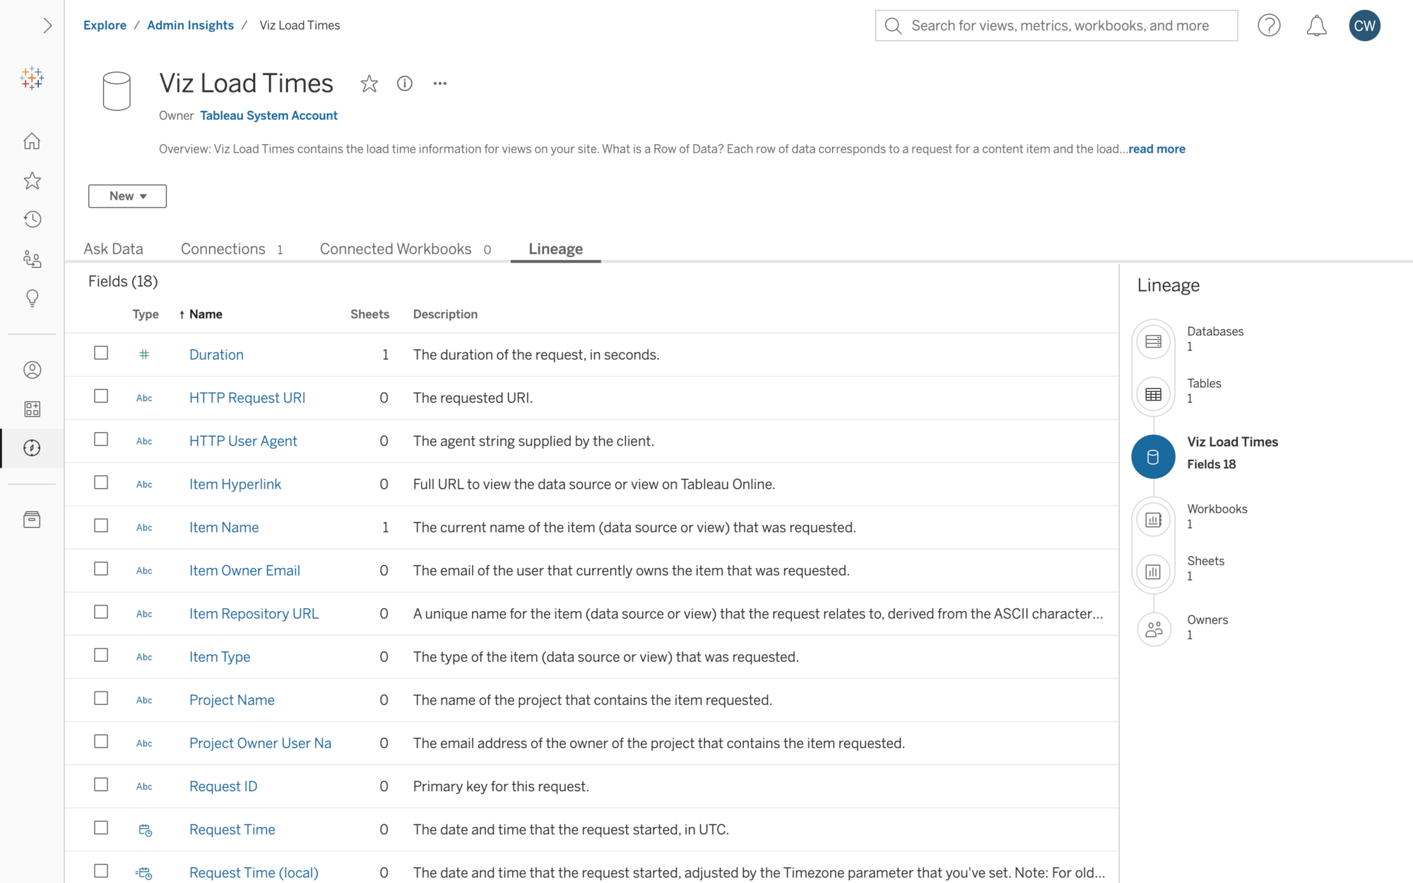Select Owners lineage icon

tap(1153, 629)
